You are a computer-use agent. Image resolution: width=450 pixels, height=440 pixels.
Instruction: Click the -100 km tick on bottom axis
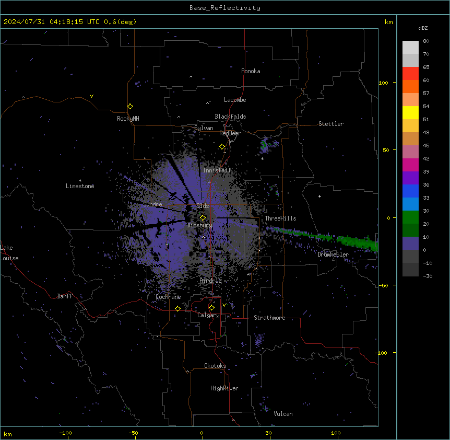pos(66,433)
